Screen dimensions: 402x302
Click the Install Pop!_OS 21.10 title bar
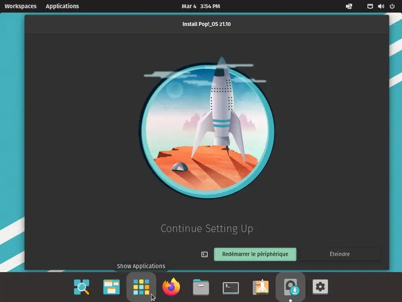coord(206,24)
